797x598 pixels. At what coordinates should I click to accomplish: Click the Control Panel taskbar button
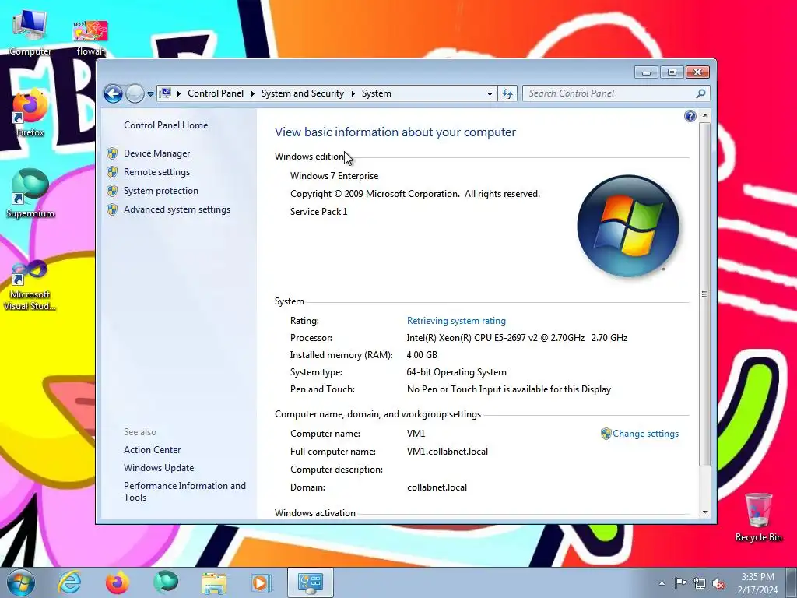(x=310, y=582)
